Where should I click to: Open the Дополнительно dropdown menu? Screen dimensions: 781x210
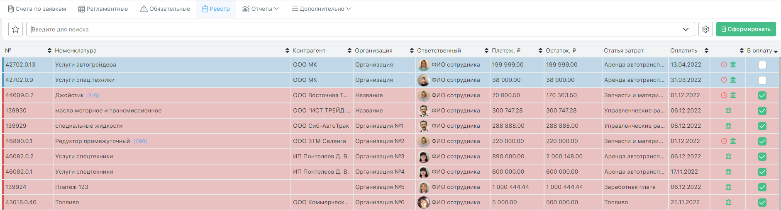(x=321, y=9)
